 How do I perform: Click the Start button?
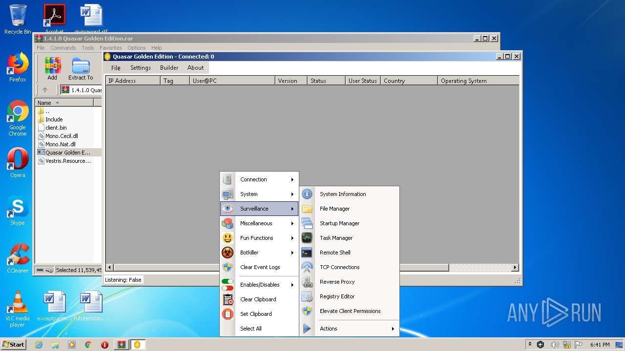[x=14, y=344]
